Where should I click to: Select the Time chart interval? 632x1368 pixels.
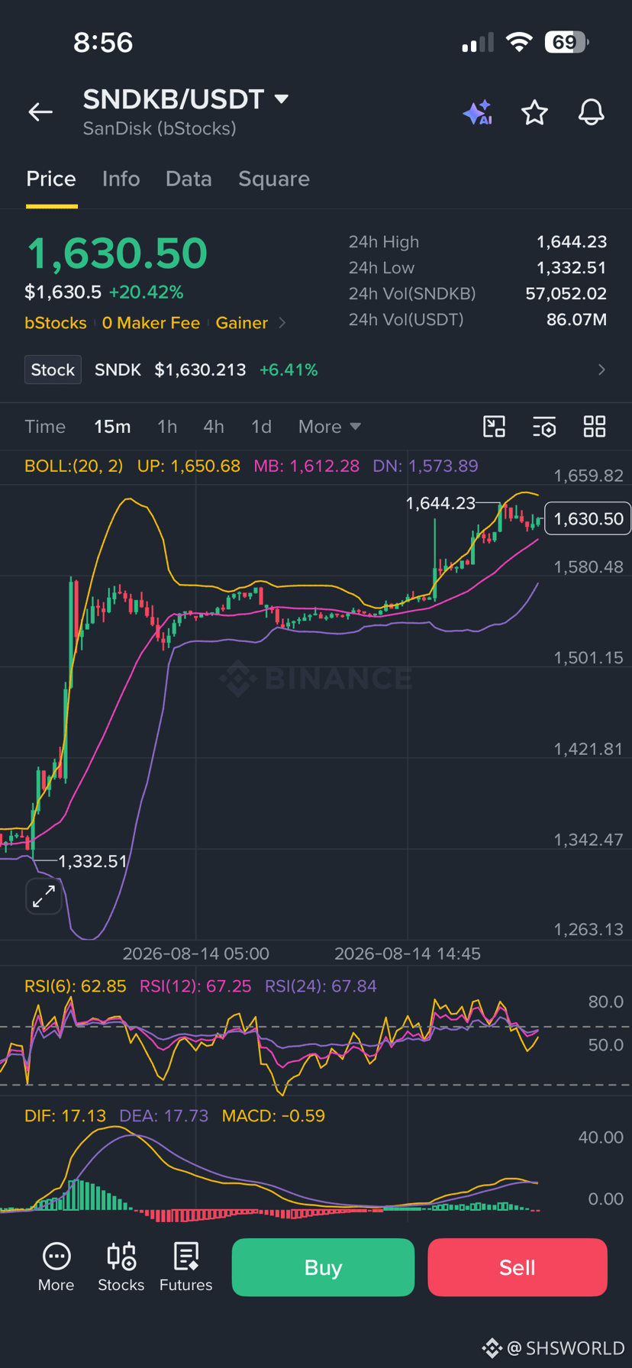(45, 427)
